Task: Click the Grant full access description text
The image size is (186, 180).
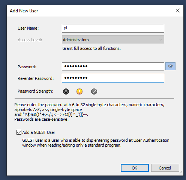Action: [91, 48]
